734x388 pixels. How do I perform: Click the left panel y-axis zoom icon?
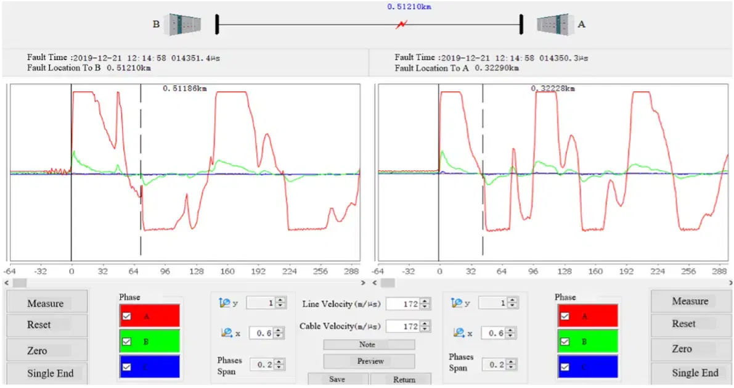[x=224, y=303]
